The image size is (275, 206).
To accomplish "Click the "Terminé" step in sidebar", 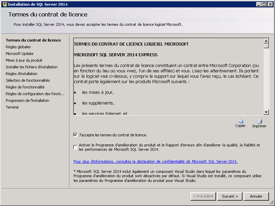I will [x=12, y=107].
